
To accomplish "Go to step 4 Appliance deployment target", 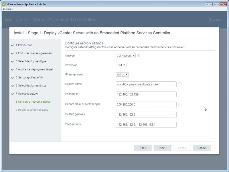I will coord(34,69).
